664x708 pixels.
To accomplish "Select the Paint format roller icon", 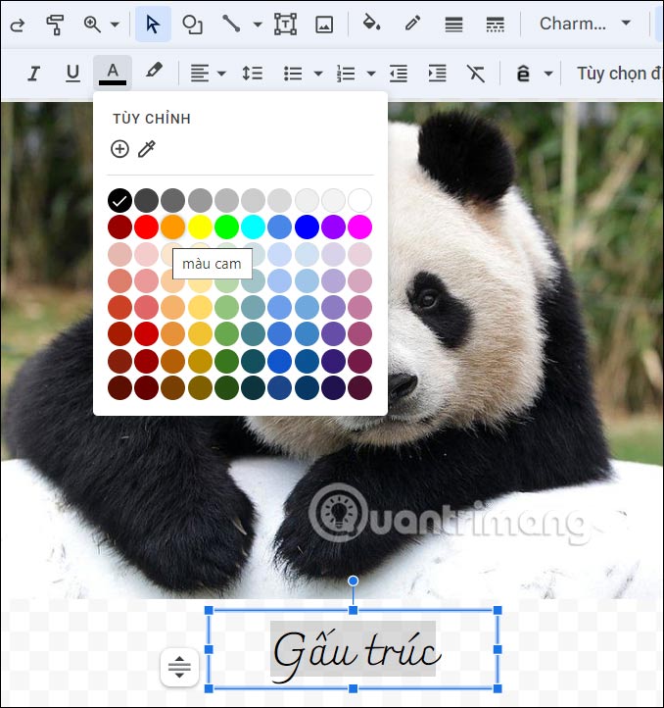I will (x=55, y=25).
